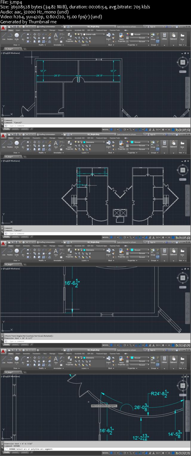Image resolution: width=191 pixels, height=456 pixels.
Task: Toggle MODEL space button in the 00:04:09 frame status bar
Action: (x=106, y=345)
